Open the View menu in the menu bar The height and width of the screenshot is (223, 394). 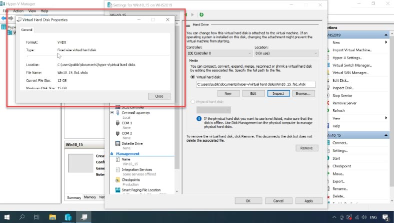[32, 11]
